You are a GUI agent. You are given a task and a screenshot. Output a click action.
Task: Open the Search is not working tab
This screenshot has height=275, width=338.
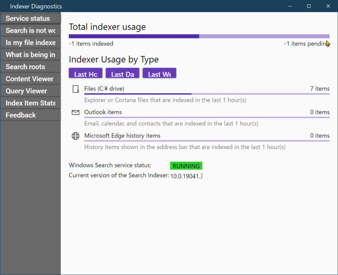30,30
